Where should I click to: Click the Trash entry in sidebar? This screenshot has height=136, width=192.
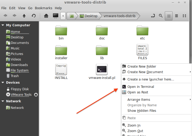click(15, 76)
